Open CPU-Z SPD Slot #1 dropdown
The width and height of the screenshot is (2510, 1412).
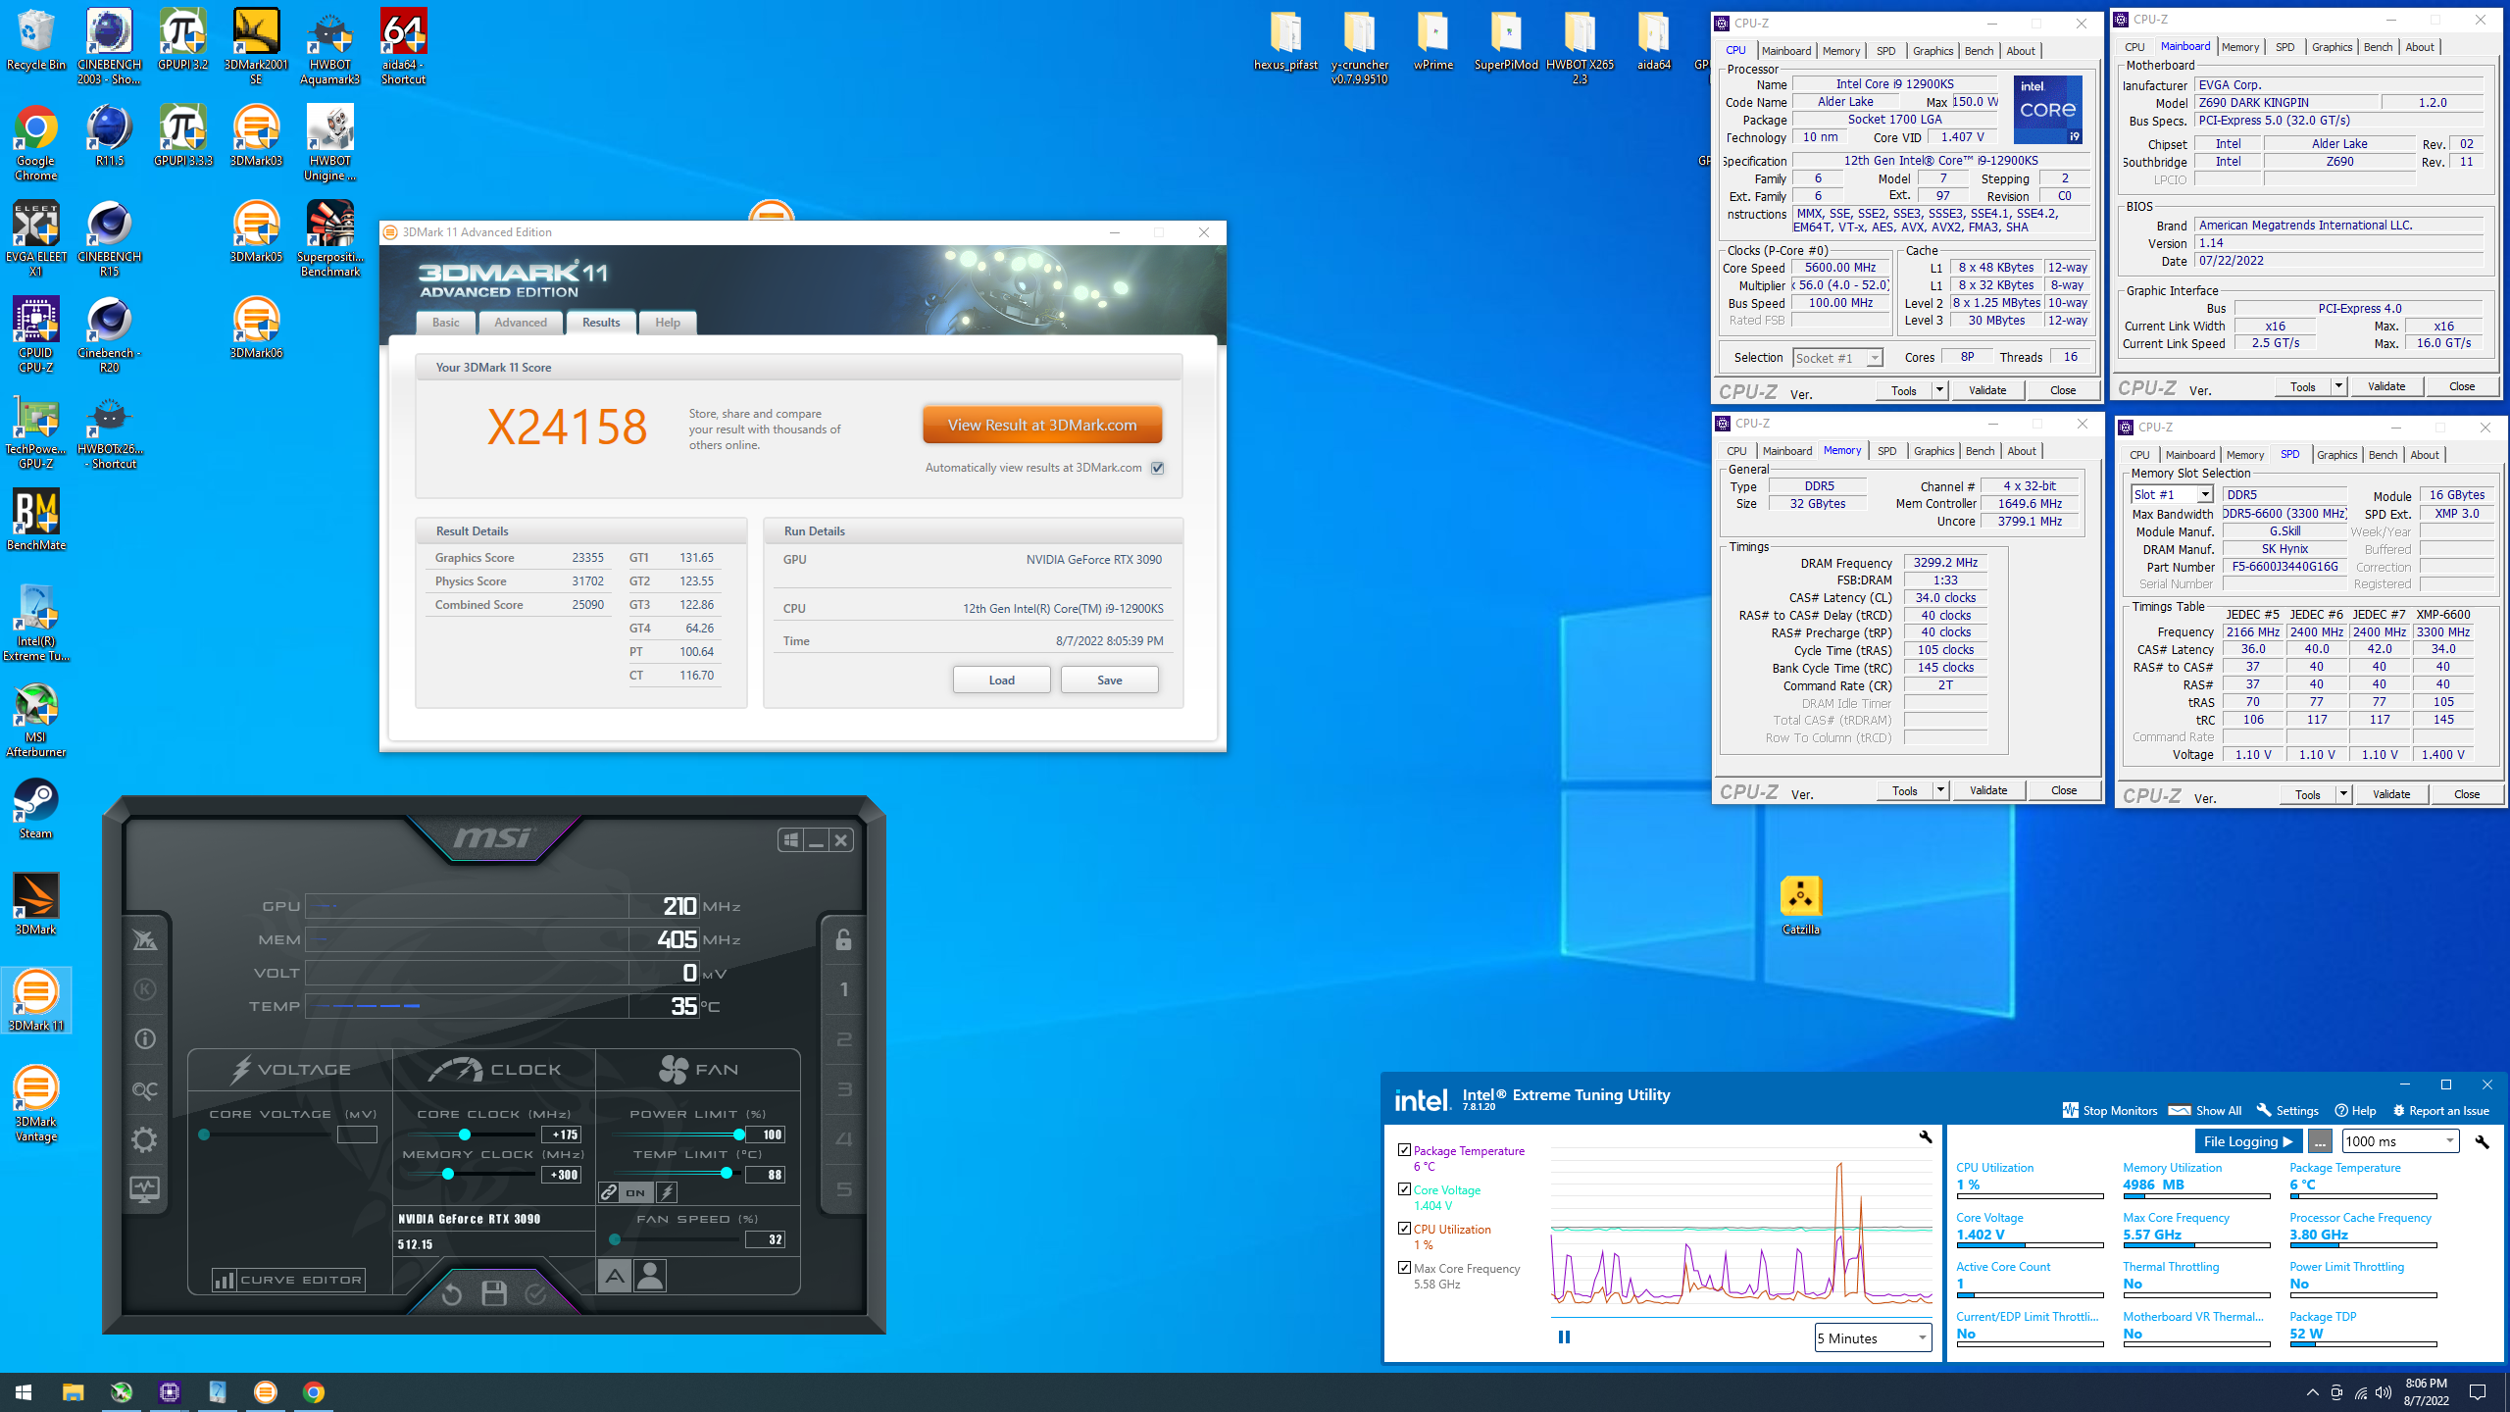2172,494
